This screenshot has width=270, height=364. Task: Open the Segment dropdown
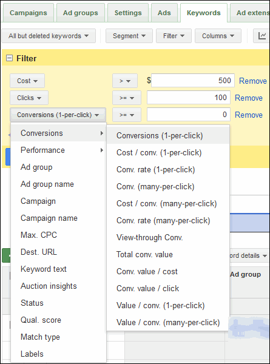click(x=129, y=36)
